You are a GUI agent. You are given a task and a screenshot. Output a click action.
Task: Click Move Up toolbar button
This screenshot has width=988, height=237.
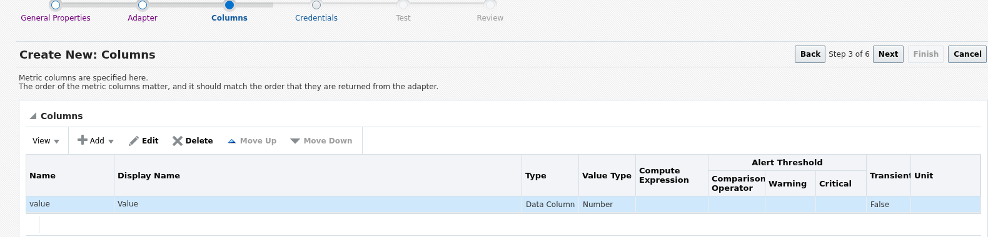[252, 141]
